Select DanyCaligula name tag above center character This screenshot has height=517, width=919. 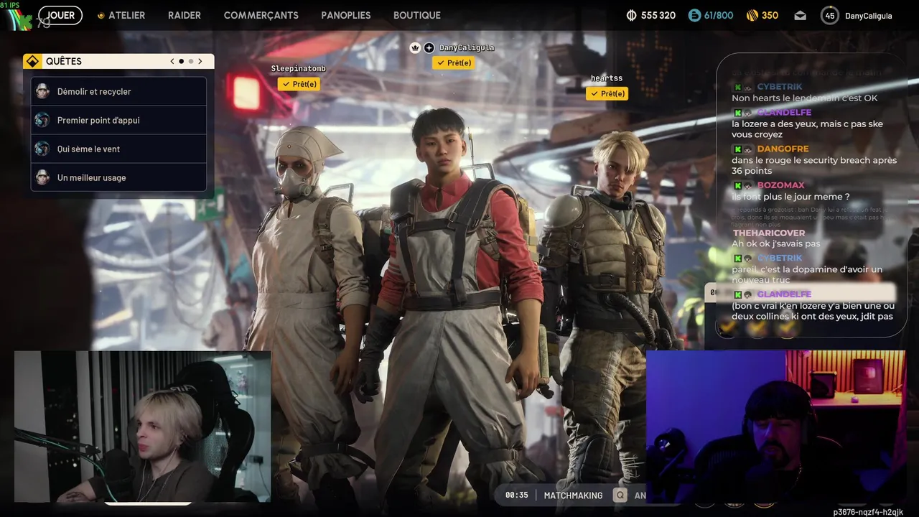467,47
